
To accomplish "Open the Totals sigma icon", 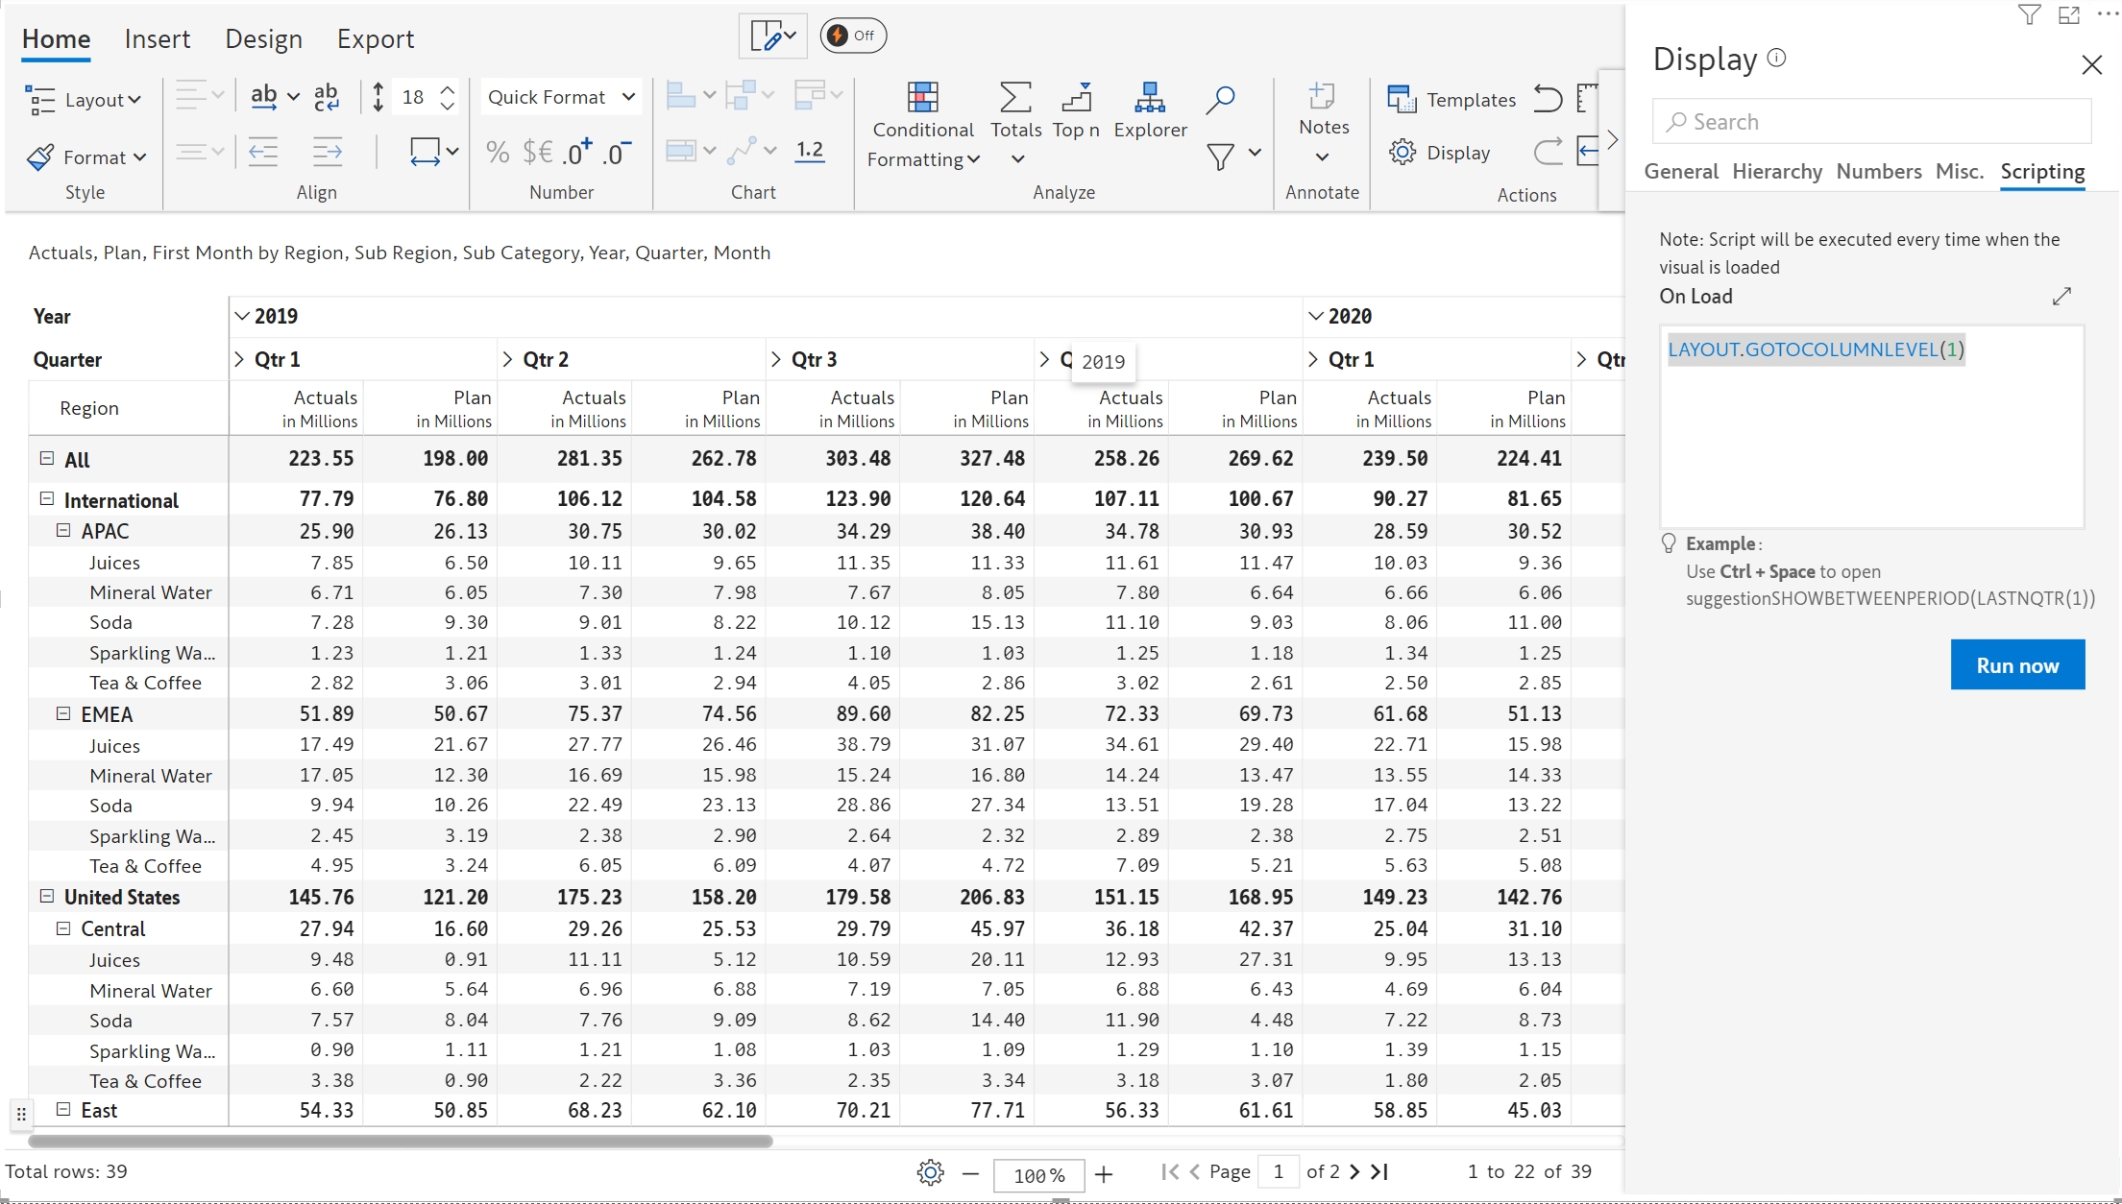I will point(1015,98).
